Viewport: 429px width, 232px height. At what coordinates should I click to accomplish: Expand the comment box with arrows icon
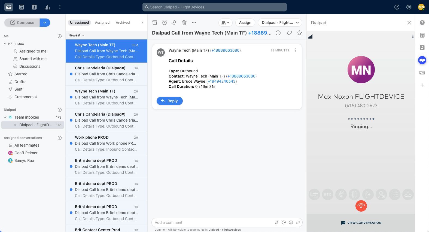pyautogui.click(x=298, y=222)
